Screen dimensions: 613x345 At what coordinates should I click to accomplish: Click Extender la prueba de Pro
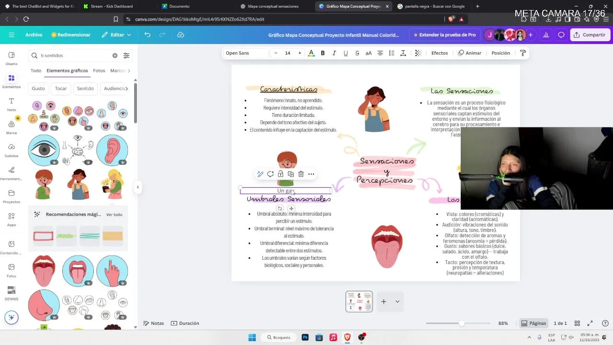(444, 35)
